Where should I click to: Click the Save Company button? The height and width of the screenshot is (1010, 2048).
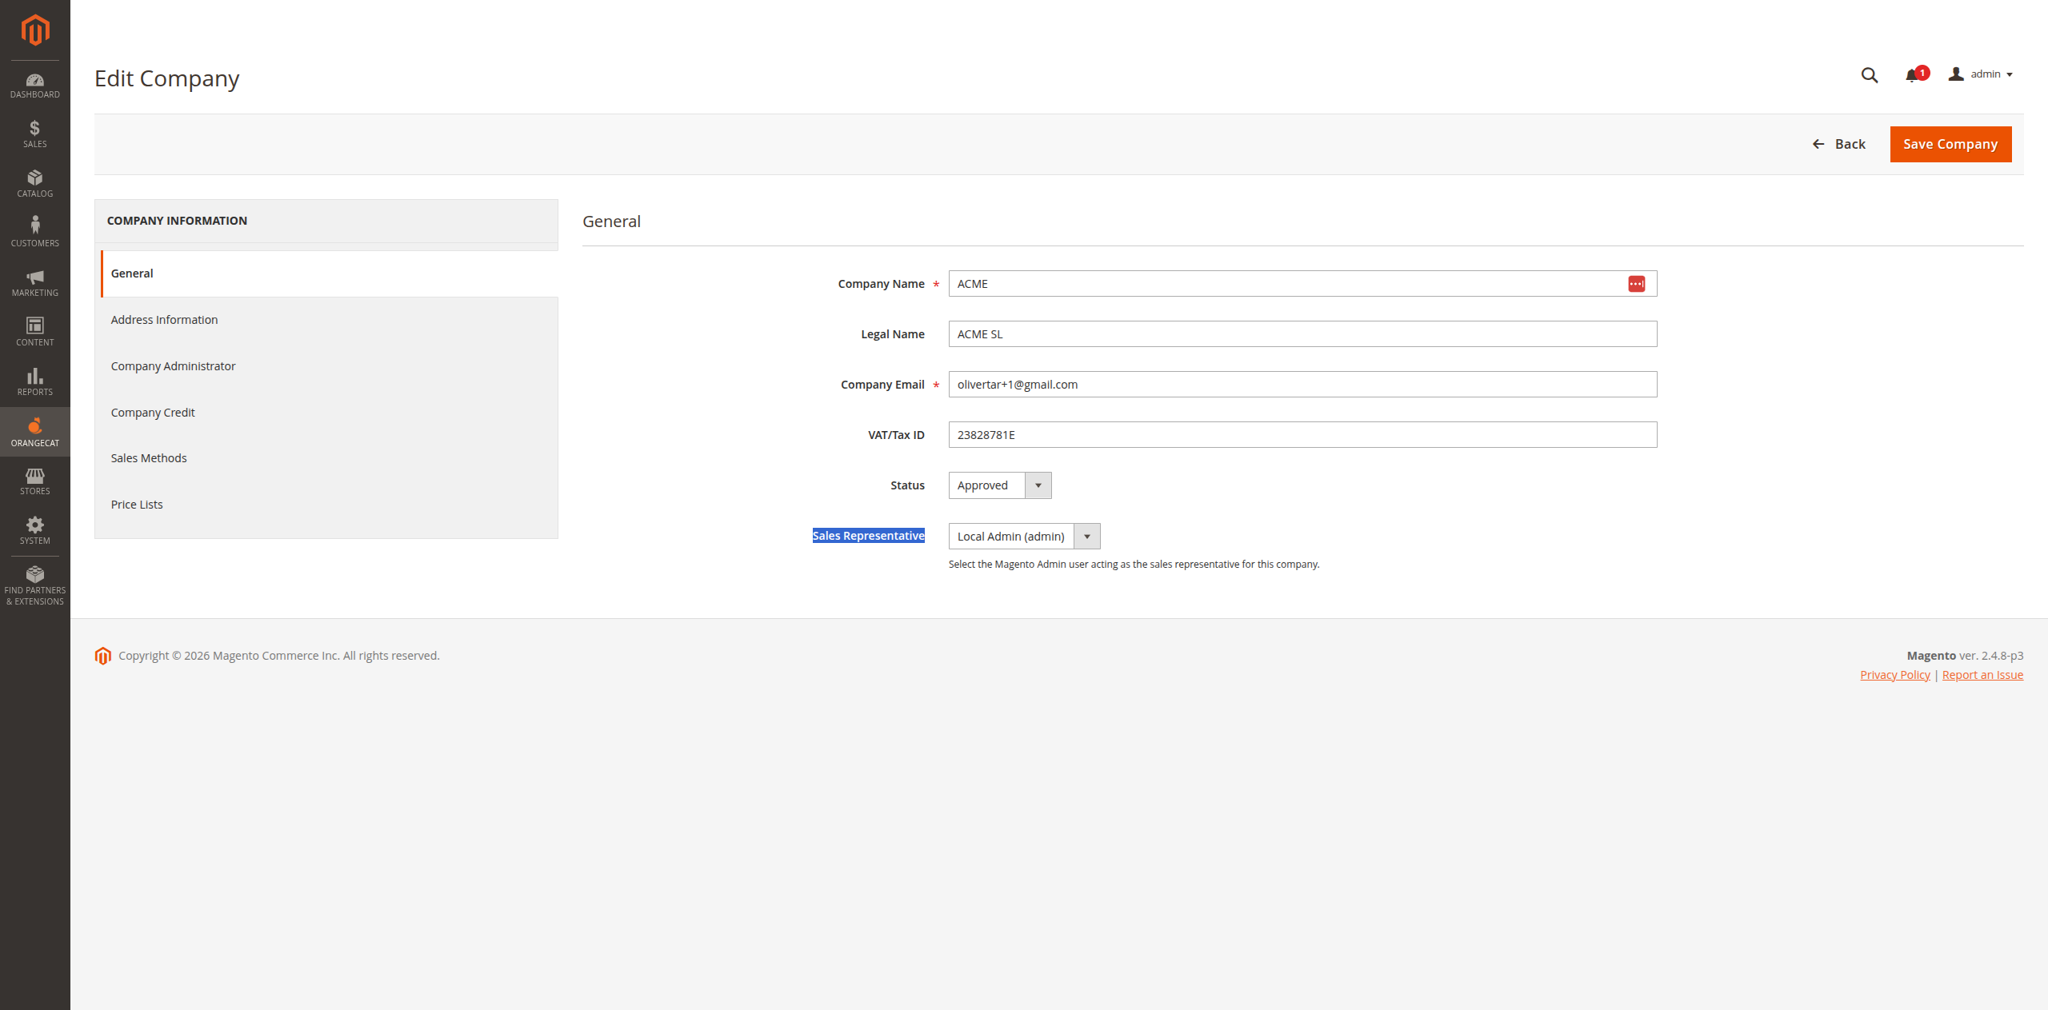(1950, 145)
